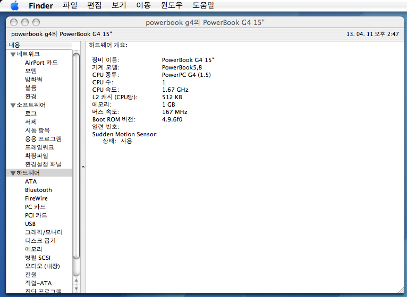
Task: Select 메모리 in hardware list
Action: tap(33, 249)
